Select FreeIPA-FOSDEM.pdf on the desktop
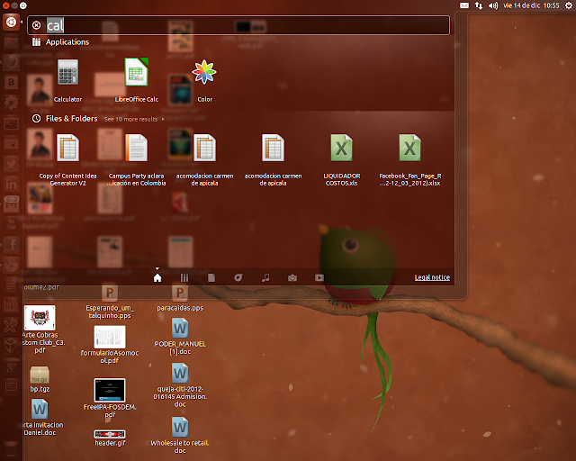Image resolution: width=576 pixels, height=461 pixels. tap(110, 398)
